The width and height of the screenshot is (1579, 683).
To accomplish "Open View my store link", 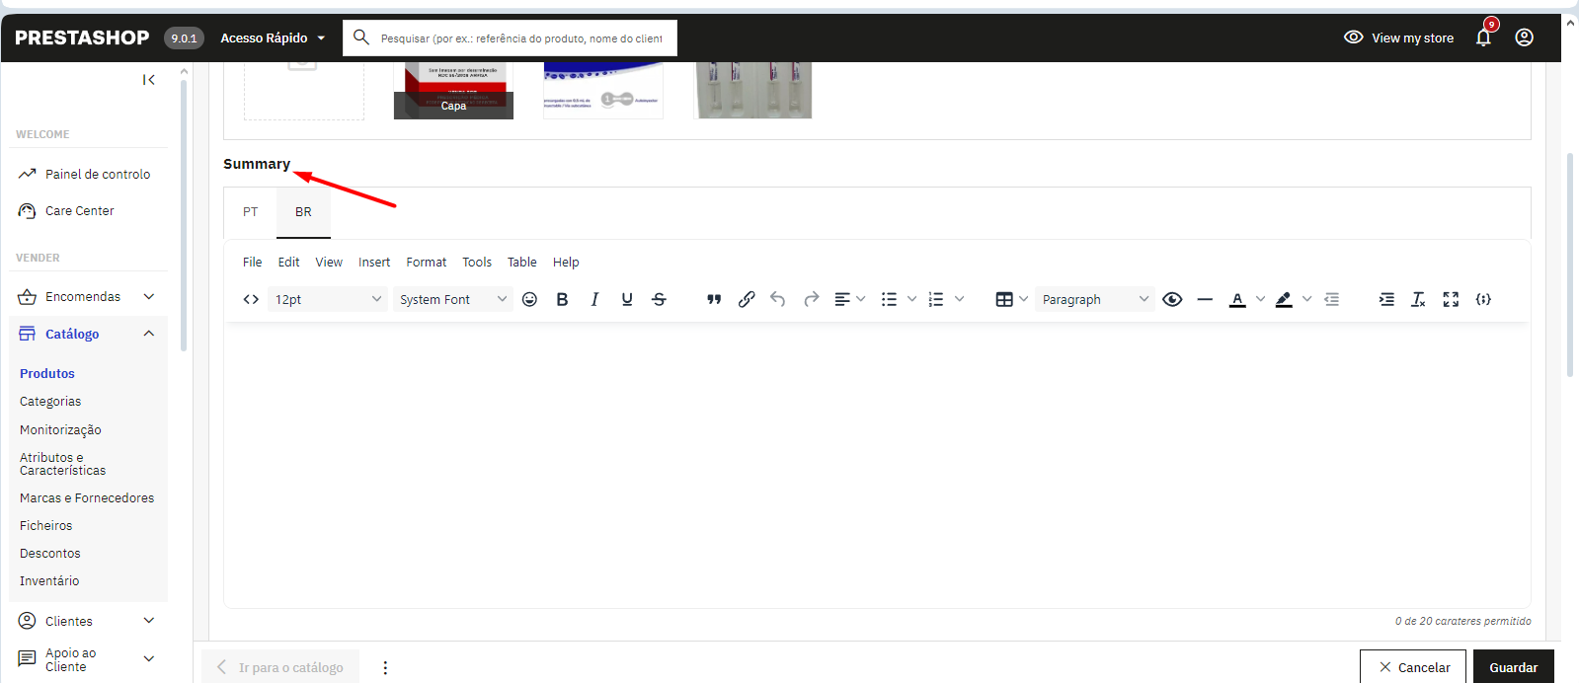I will [1399, 38].
